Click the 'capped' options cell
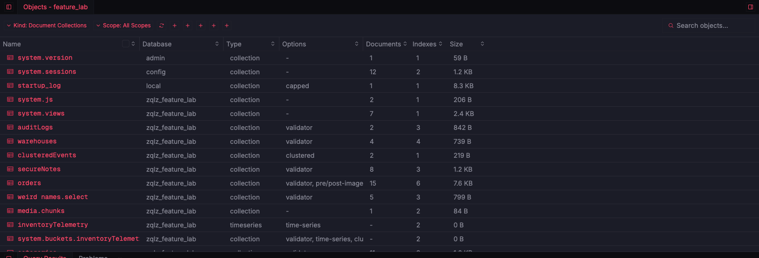 tap(298, 86)
